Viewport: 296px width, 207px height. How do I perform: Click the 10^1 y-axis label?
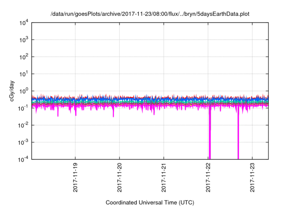24,74
